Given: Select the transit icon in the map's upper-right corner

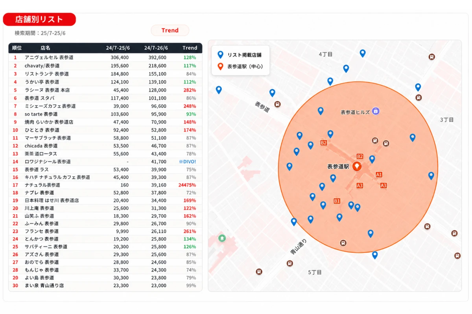Looking at the screenshot, I should [432, 57].
